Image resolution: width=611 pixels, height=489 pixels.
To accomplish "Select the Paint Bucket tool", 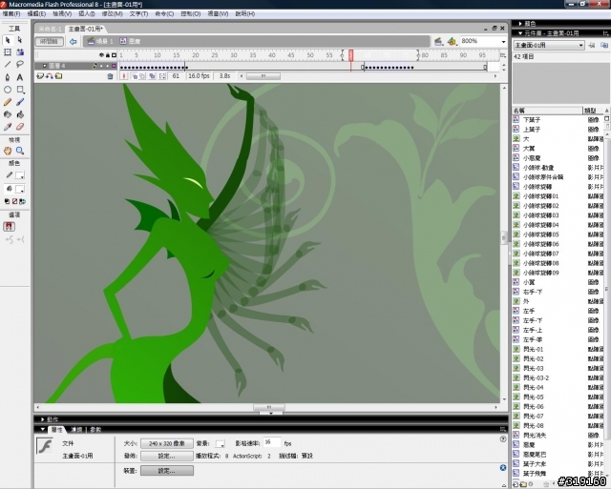I will coord(20,114).
